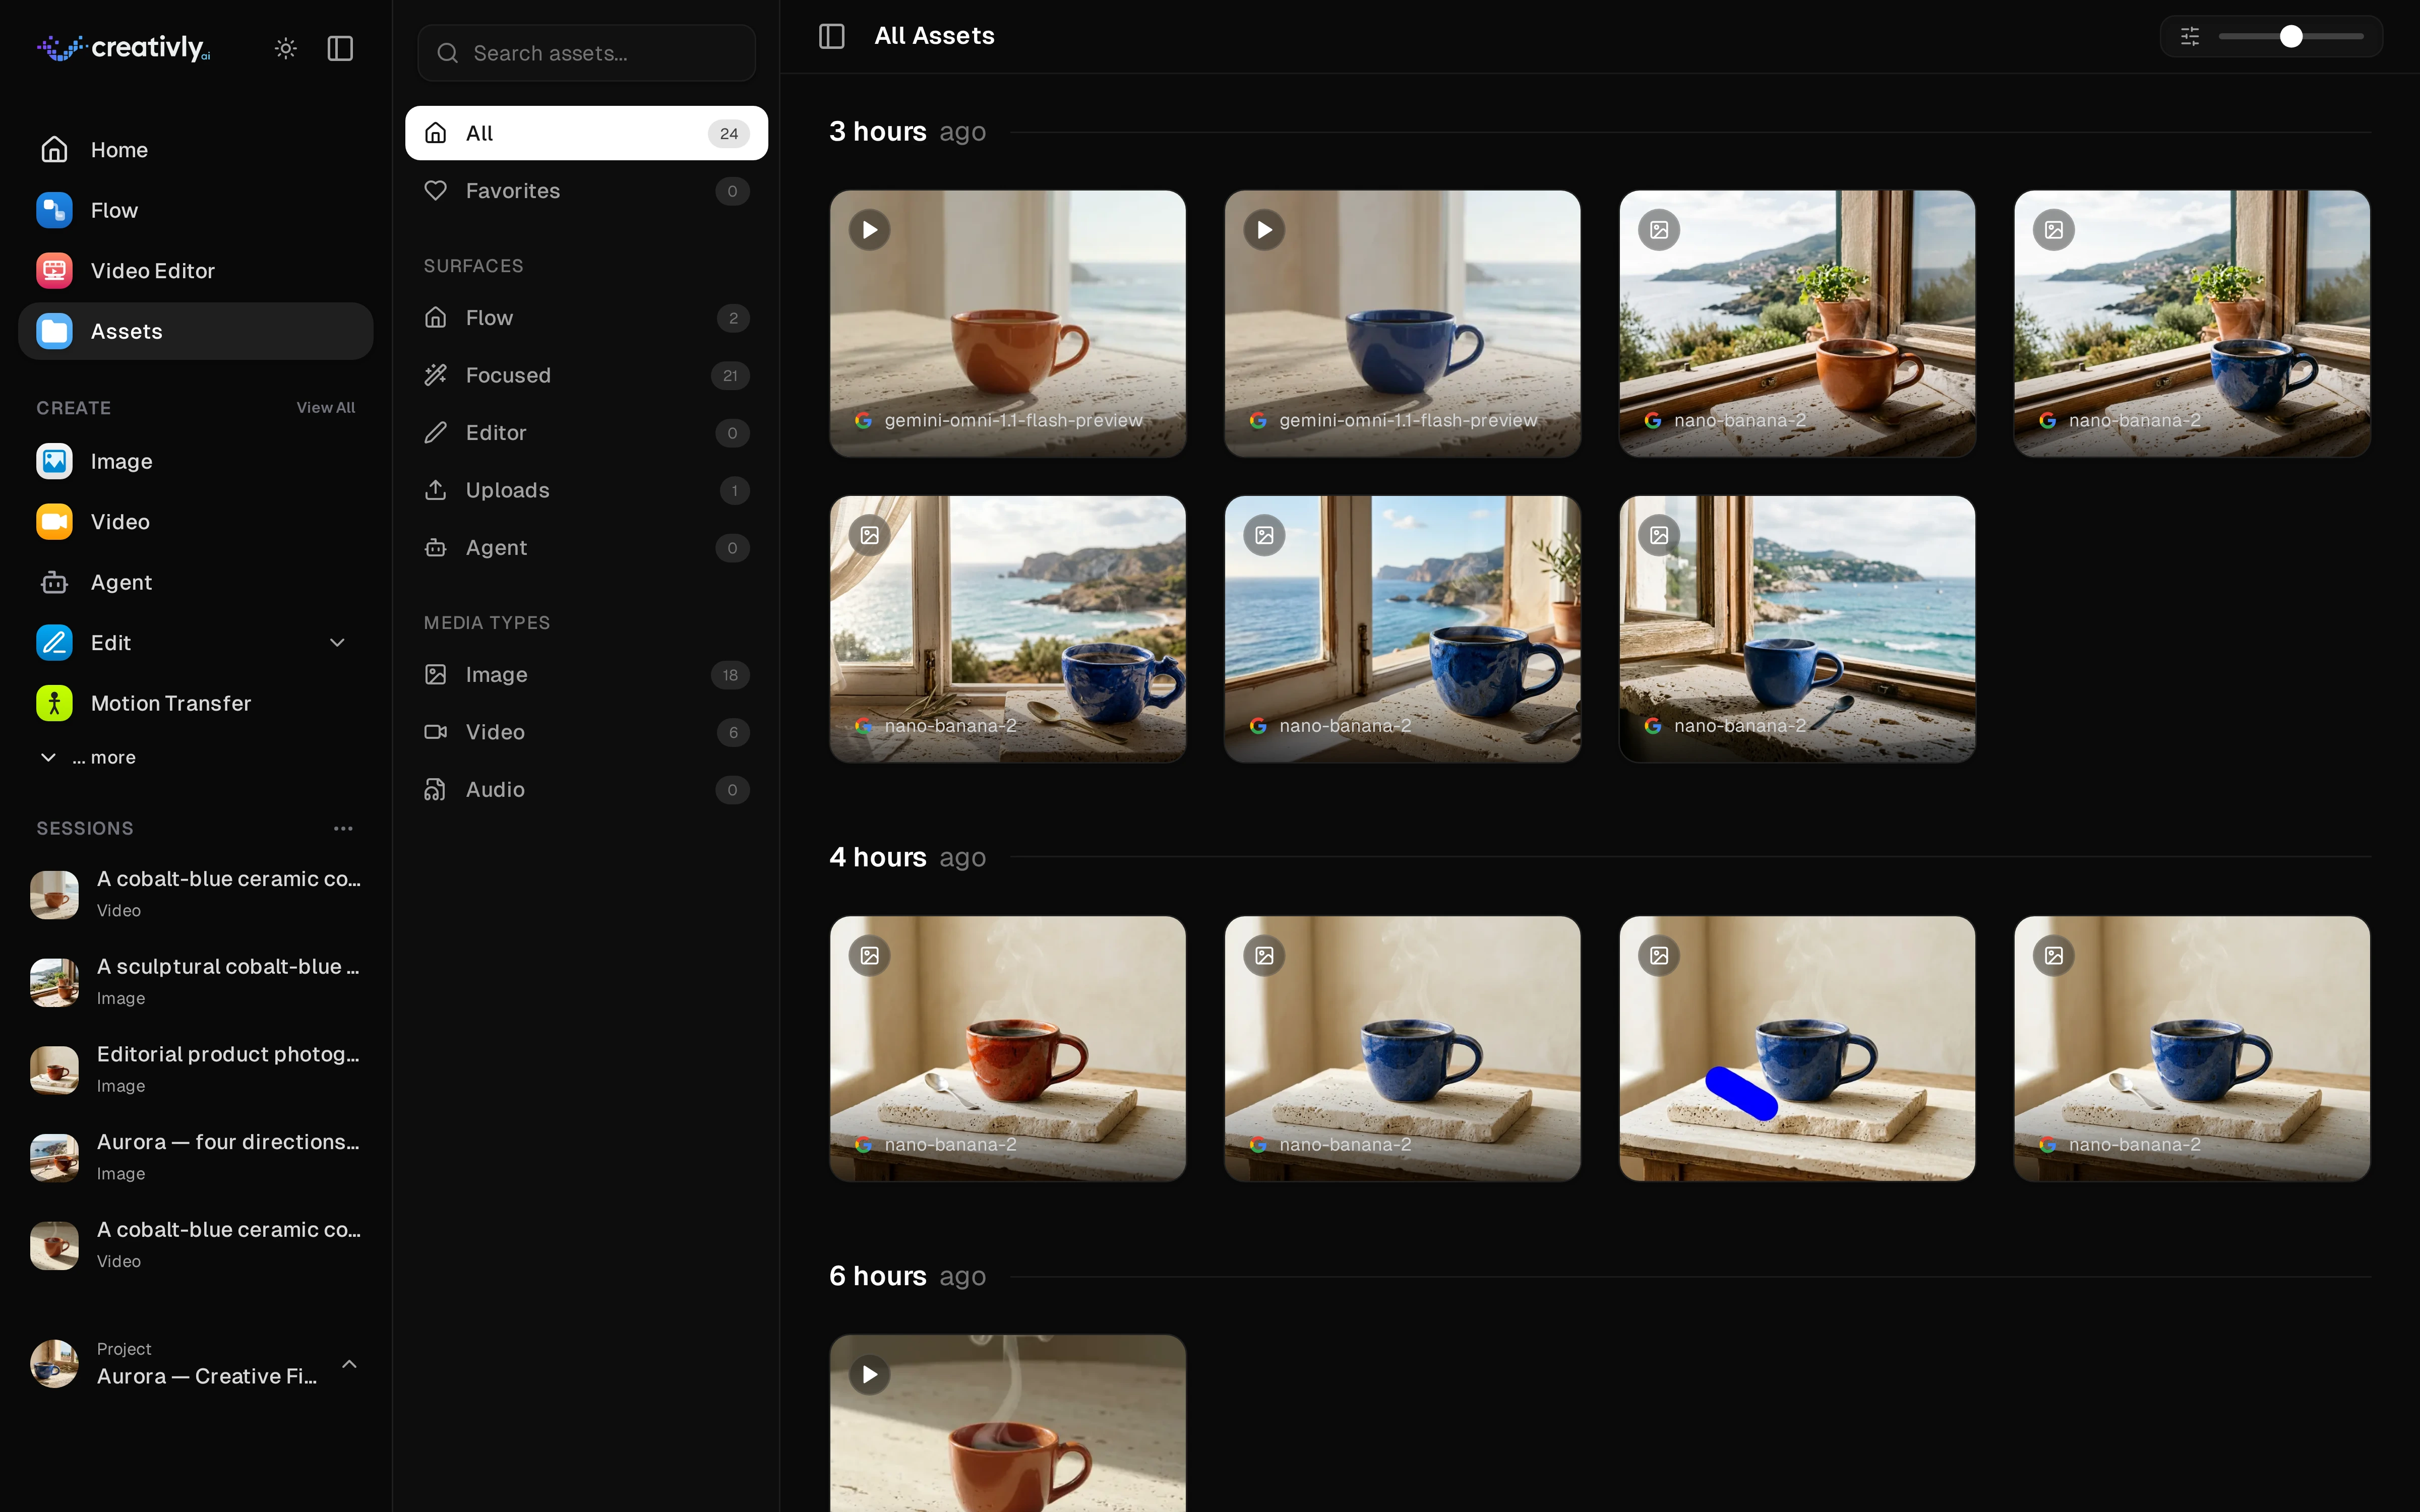Open first 'A cobalt-blue ceramic co...' Video session
The height and width of the screenshot is (1512, 2420).
click(x=196, y=894)
